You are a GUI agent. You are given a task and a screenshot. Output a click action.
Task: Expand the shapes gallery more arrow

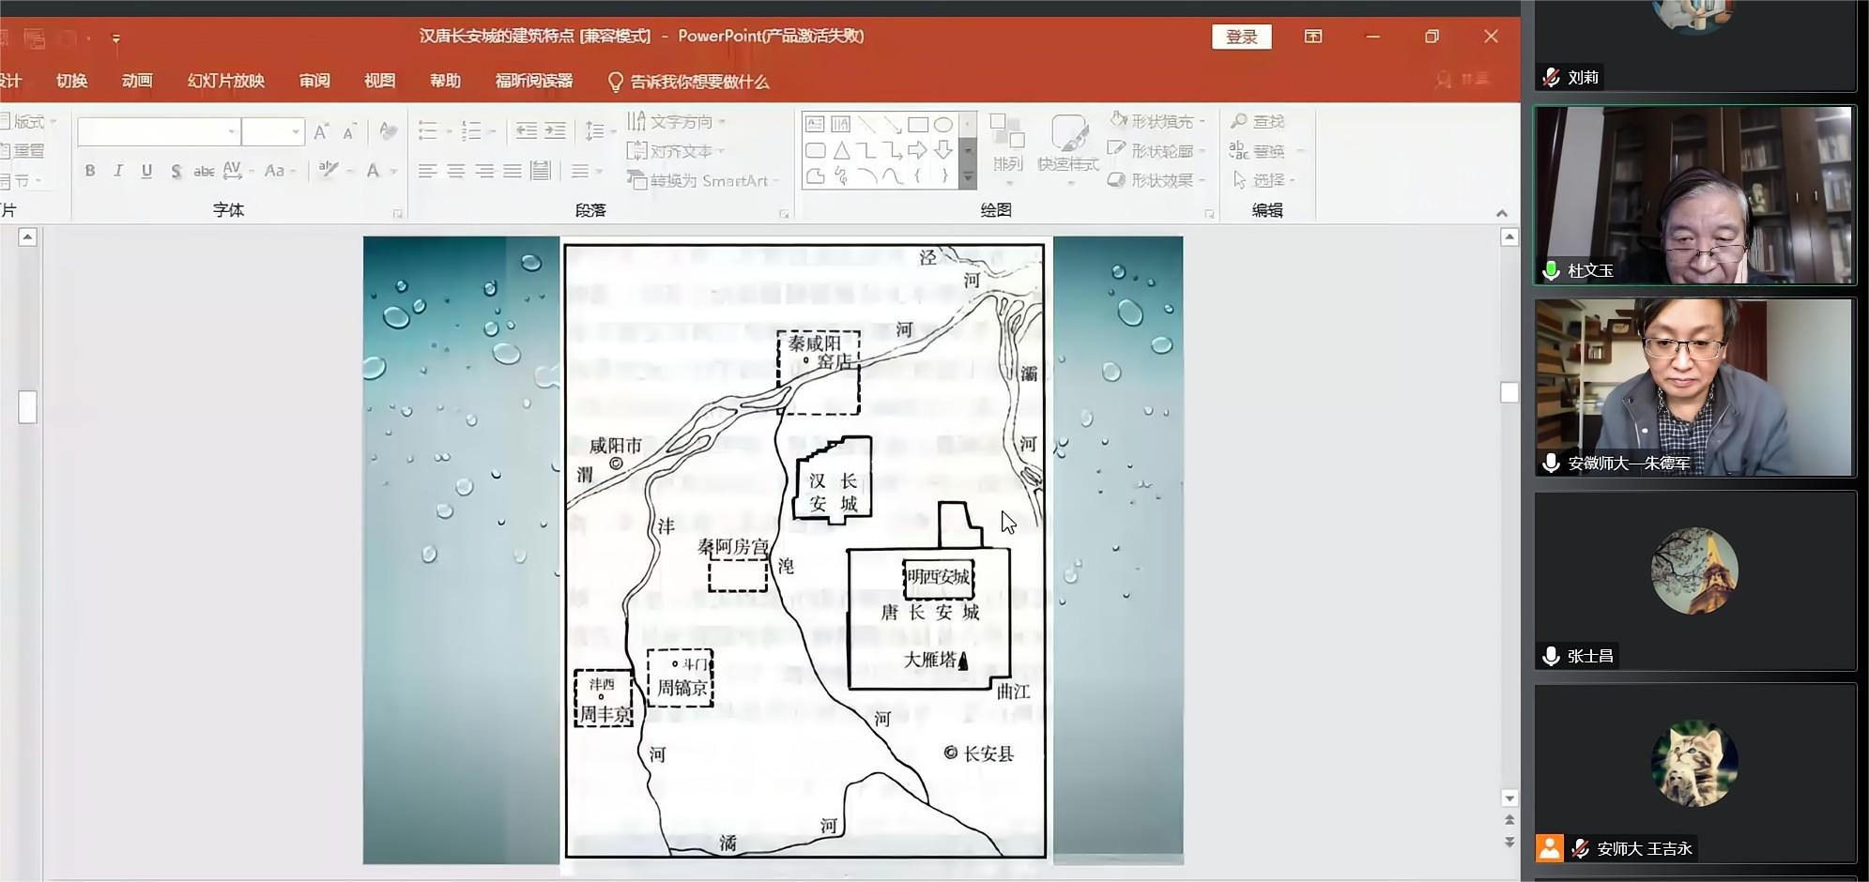[968, 177]
